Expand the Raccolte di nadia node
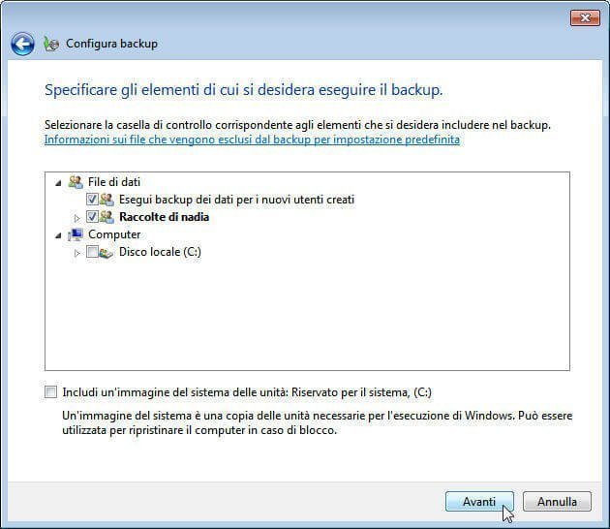Viewport: 610px width, 529px height. tap(77, 217)
